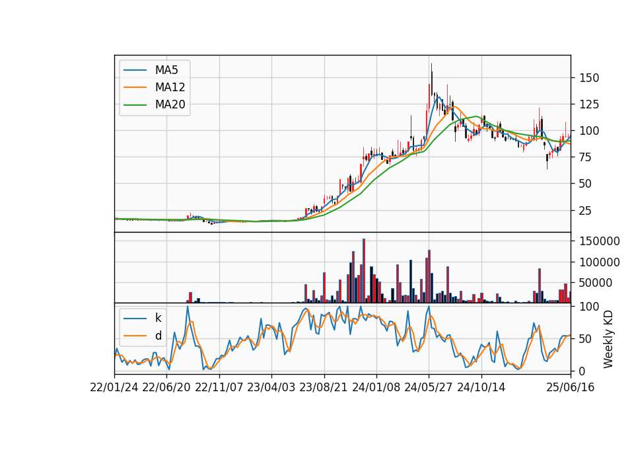Click the 50000 volume axis label
The width and height of the screenshot is (634, 456).
[x=596, y=284]
